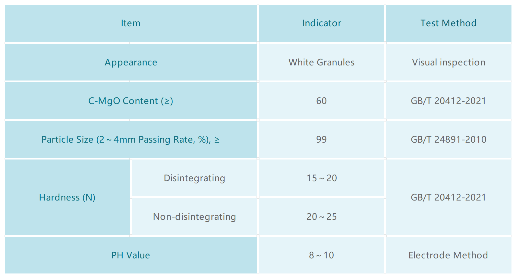Select the Indicator column header
Screen dimensions: 516x278
point(322,23)
